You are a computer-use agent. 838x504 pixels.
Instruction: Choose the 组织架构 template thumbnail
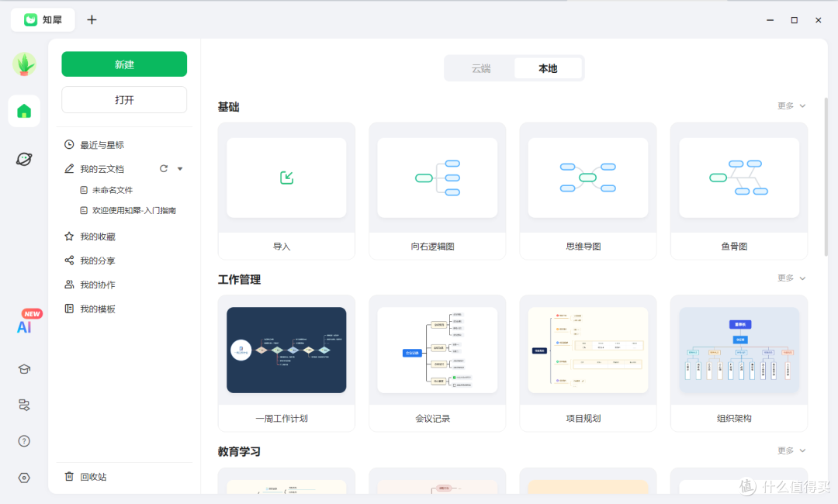click(739, 350)
